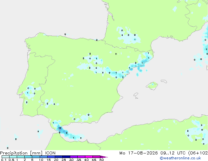The image size is (208, 161).
Task: Choose the medium blue 10–15 legend swatch
Action: click(x=44, y=157)
